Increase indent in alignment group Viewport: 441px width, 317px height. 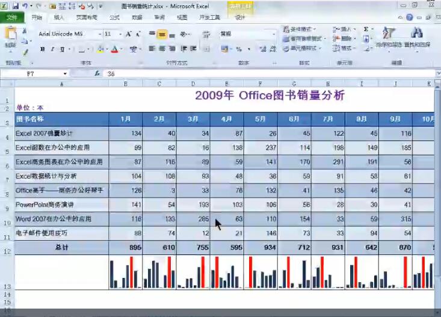click(193, 49)
